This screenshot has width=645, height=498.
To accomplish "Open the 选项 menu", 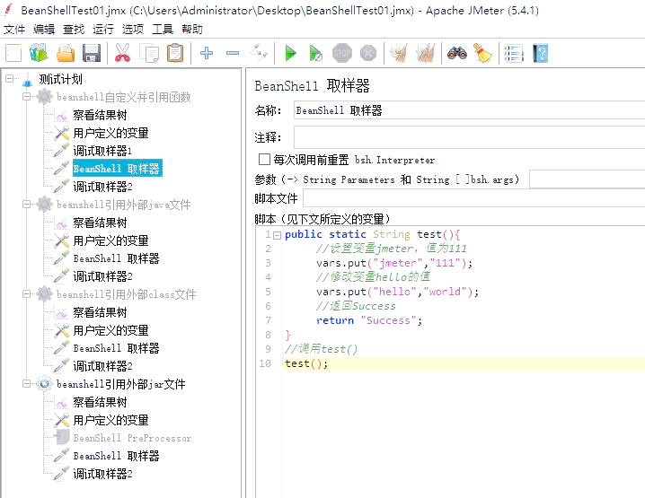I will pyautogui.click(x=133, y=30).
